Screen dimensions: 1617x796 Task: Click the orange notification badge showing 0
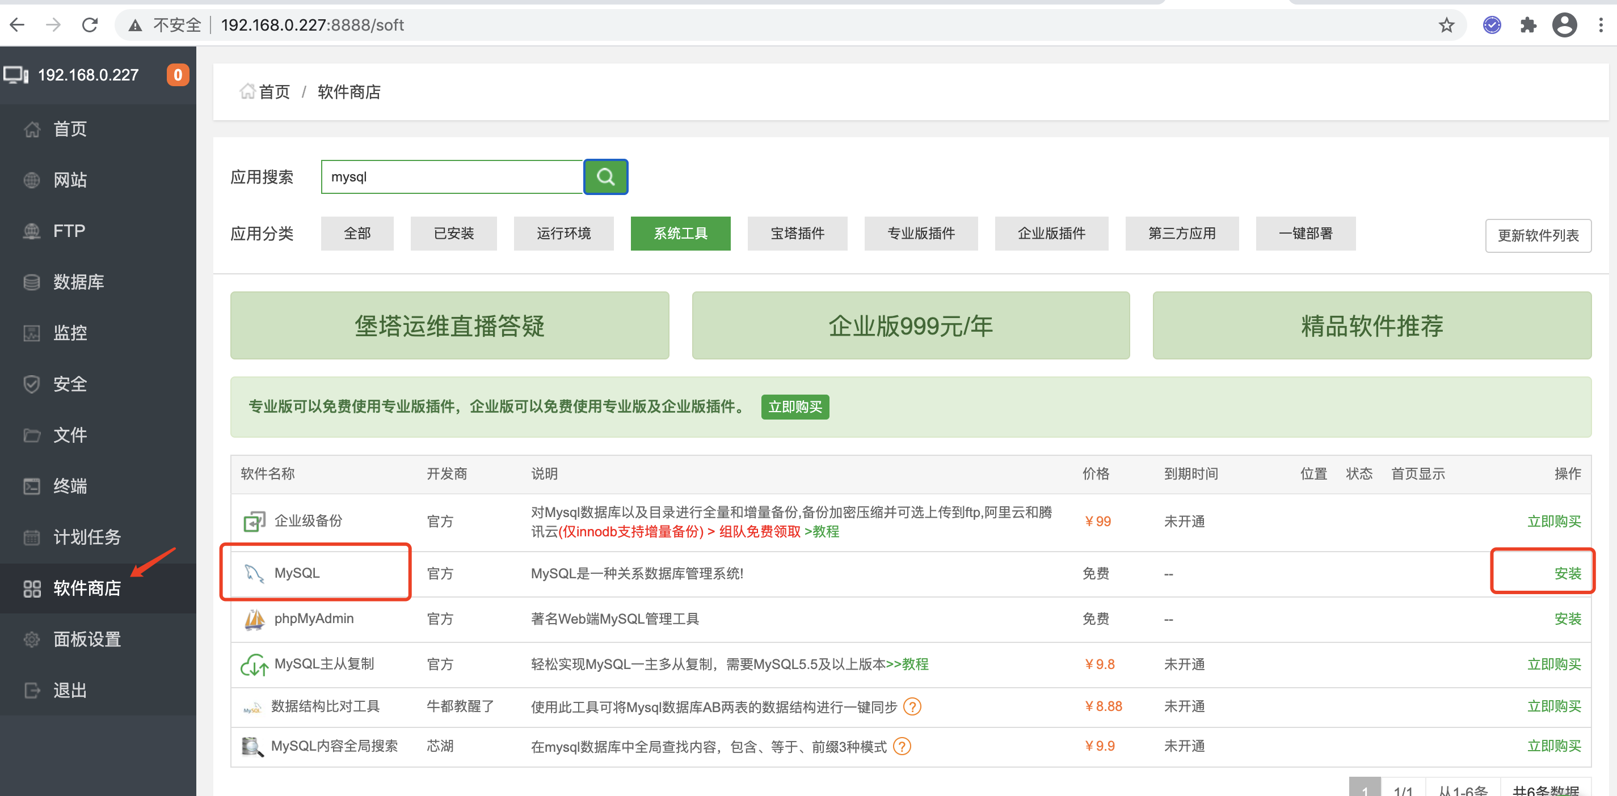178,75
